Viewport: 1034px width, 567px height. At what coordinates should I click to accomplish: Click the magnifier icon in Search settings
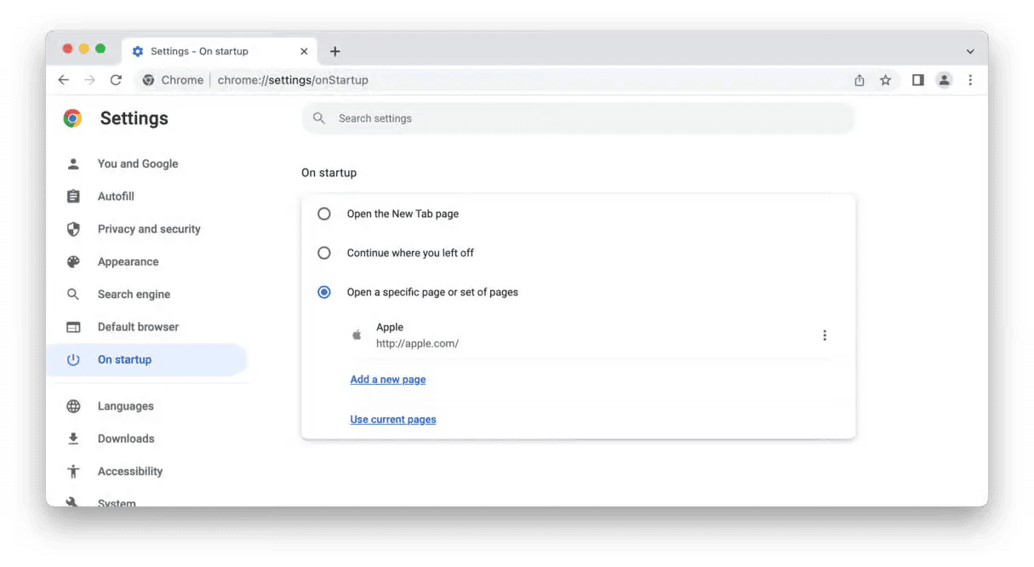[319, 118]
